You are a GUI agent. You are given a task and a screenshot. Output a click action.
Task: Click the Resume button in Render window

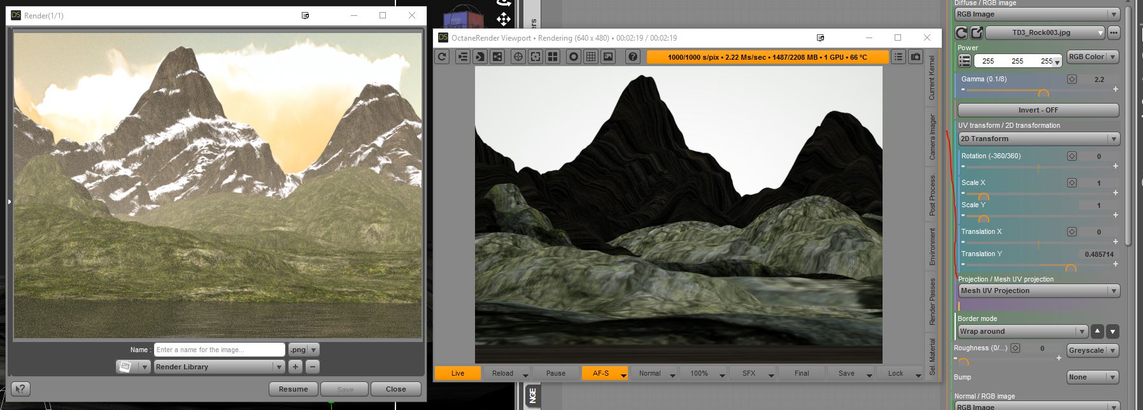293,389
